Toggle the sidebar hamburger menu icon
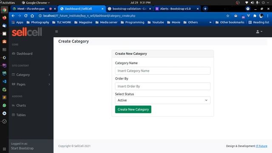 click(57, 31)
